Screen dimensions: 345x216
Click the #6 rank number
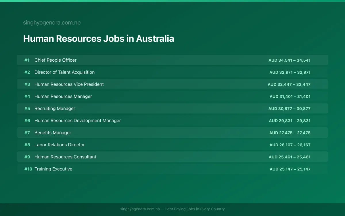click(27, 121)
